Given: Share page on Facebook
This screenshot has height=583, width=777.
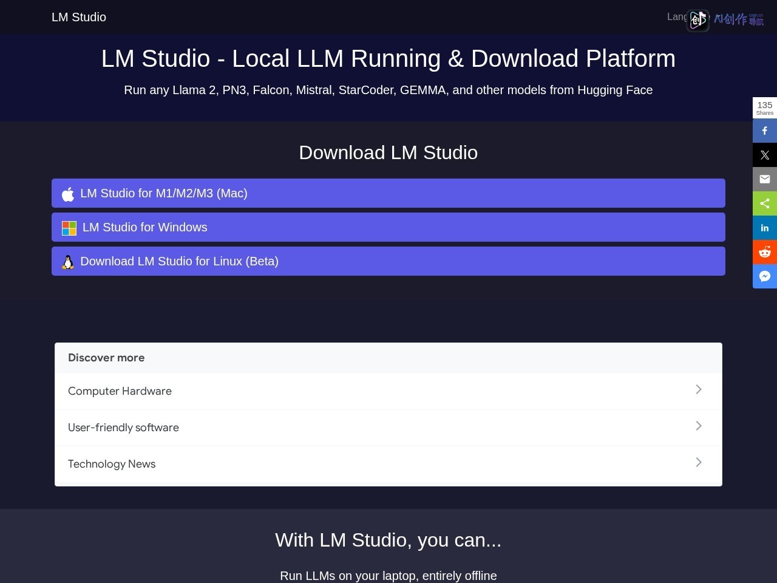Looking at the screenshot, I should point(765,131).
